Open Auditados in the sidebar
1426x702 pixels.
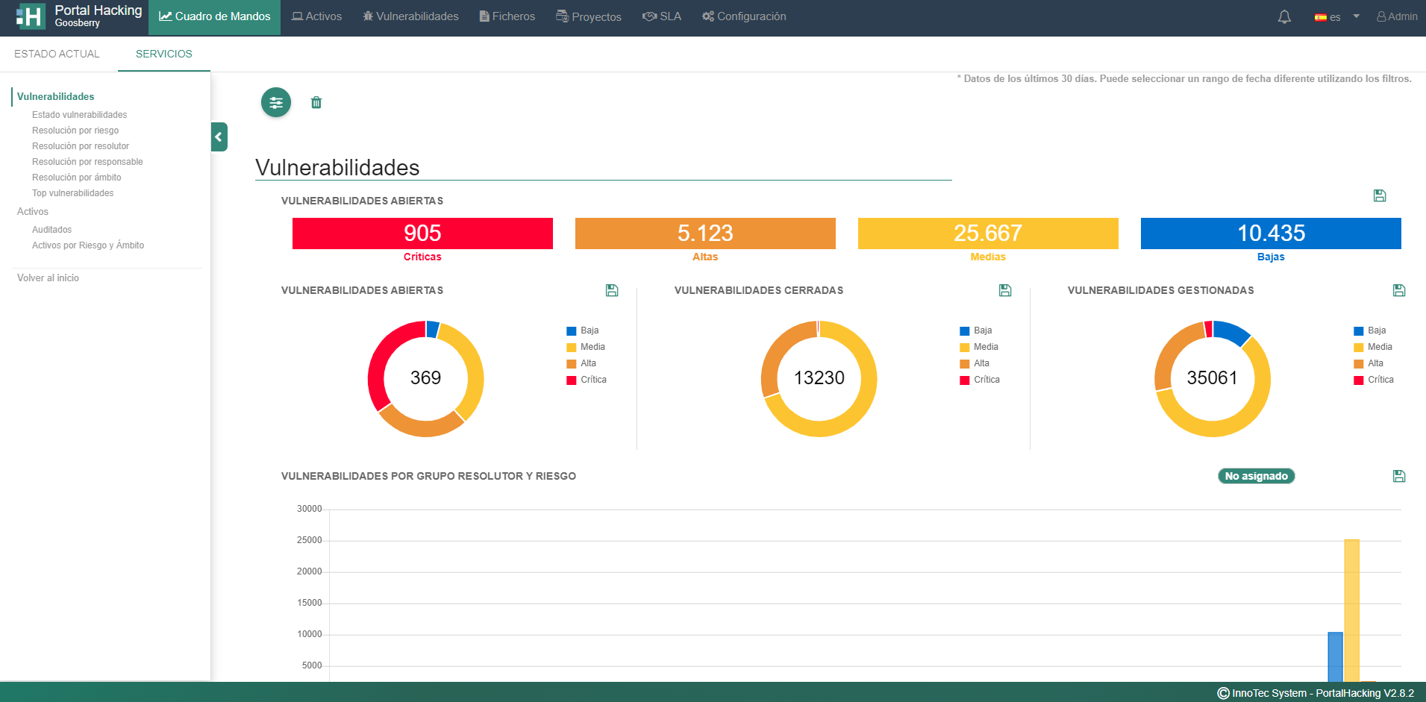pos(52,230)
